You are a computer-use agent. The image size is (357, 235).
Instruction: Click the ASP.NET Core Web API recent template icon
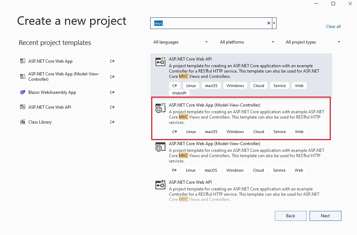tap(22, 107)
